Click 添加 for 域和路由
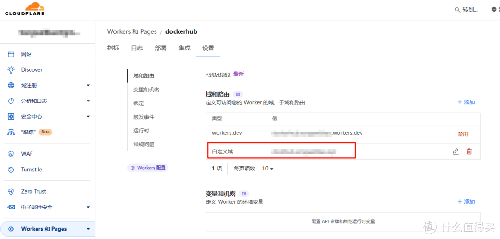The image size is (500, 239). [466, 102]
